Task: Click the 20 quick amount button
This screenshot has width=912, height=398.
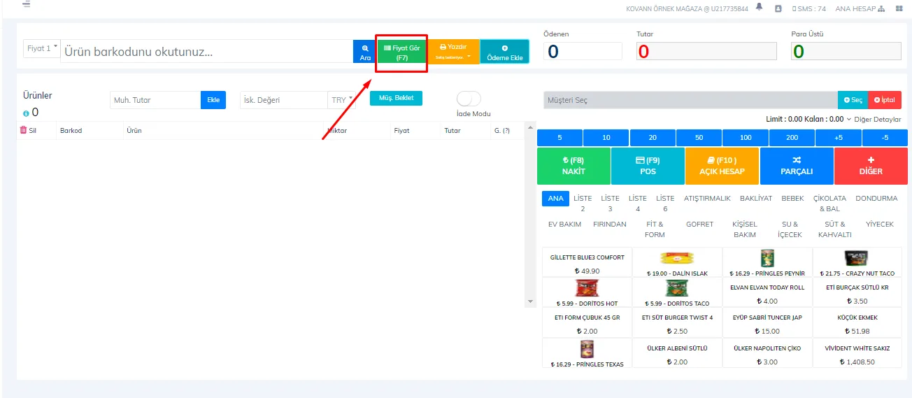Action: [653, 138]
